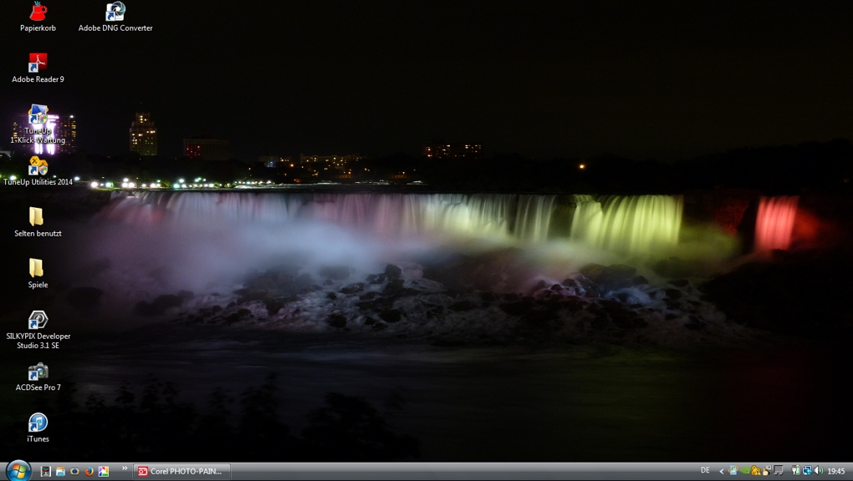Launch Firefox from the quick launch bar
Screen dimensions: 853x481
pos(89,471)
